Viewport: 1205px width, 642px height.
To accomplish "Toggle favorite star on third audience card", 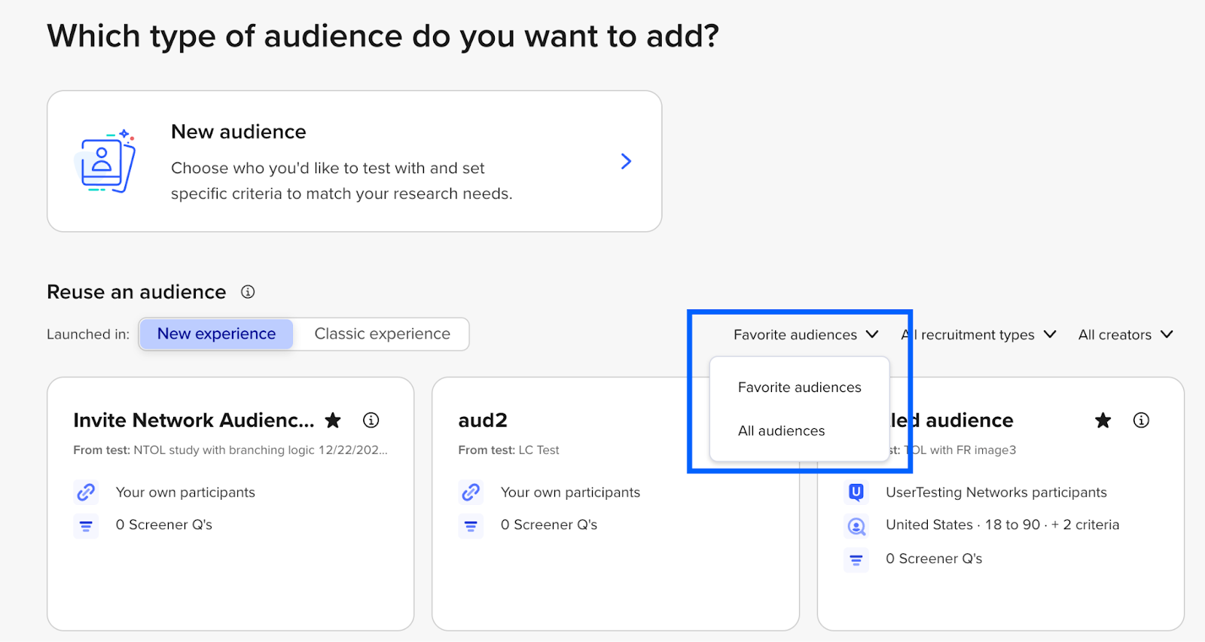I will click(x=1103, y=421).
